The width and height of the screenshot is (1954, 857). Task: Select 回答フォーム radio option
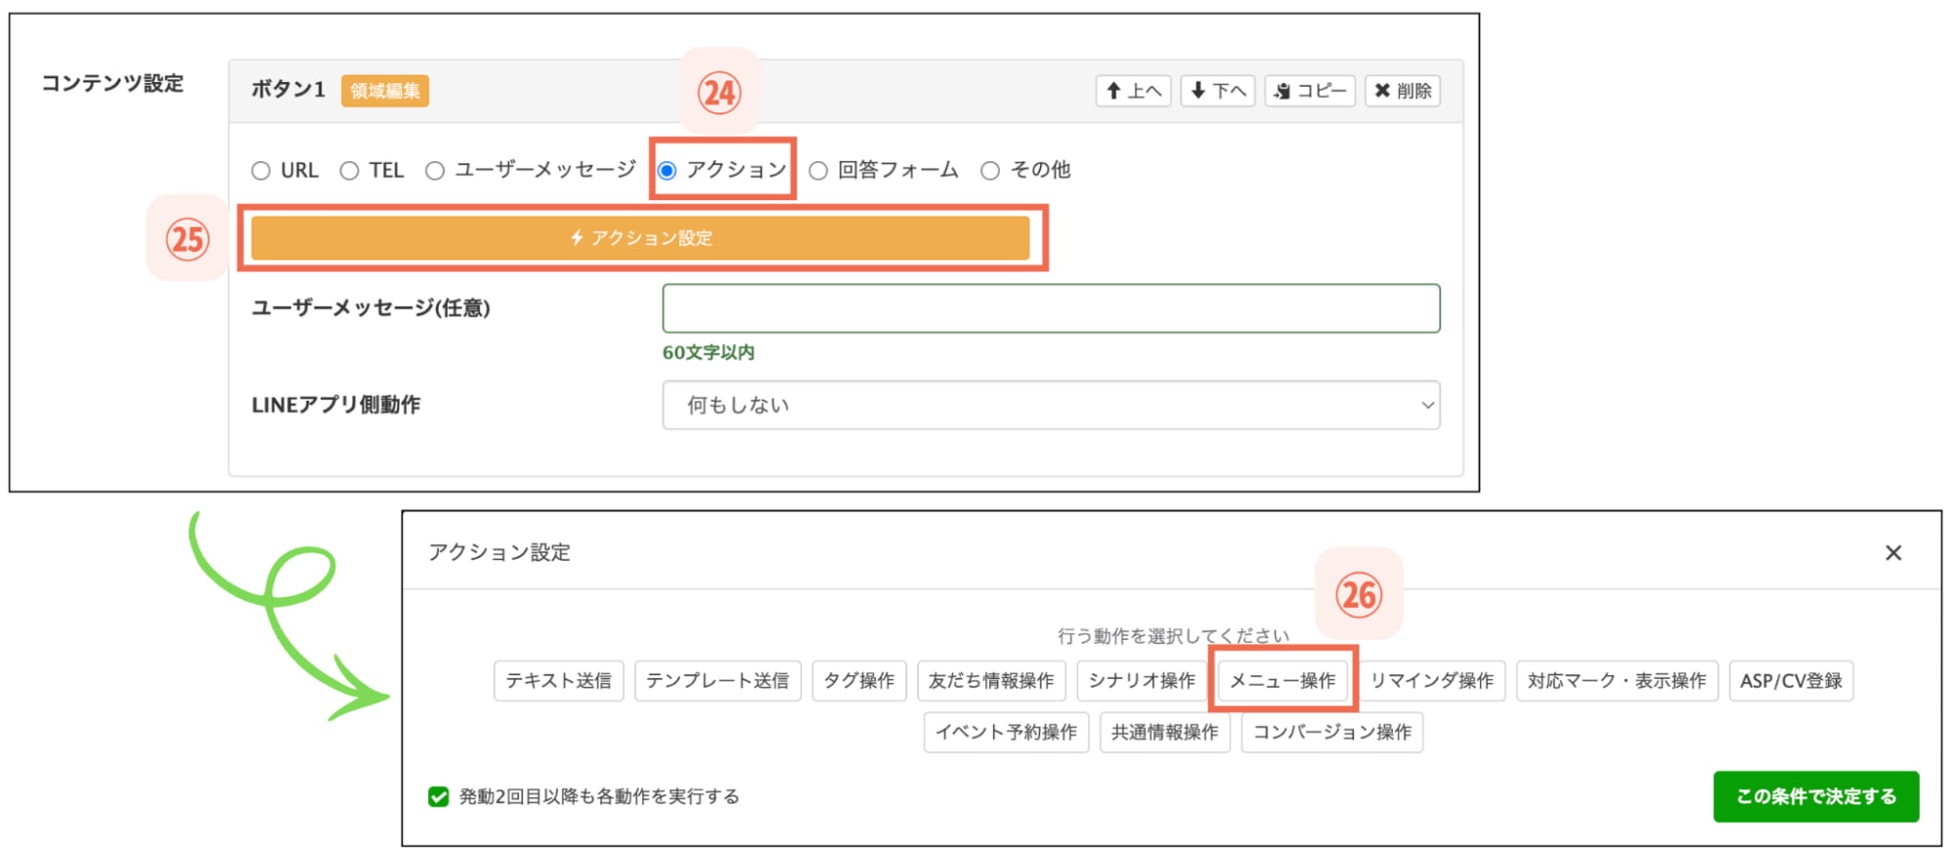click(818, 171)
